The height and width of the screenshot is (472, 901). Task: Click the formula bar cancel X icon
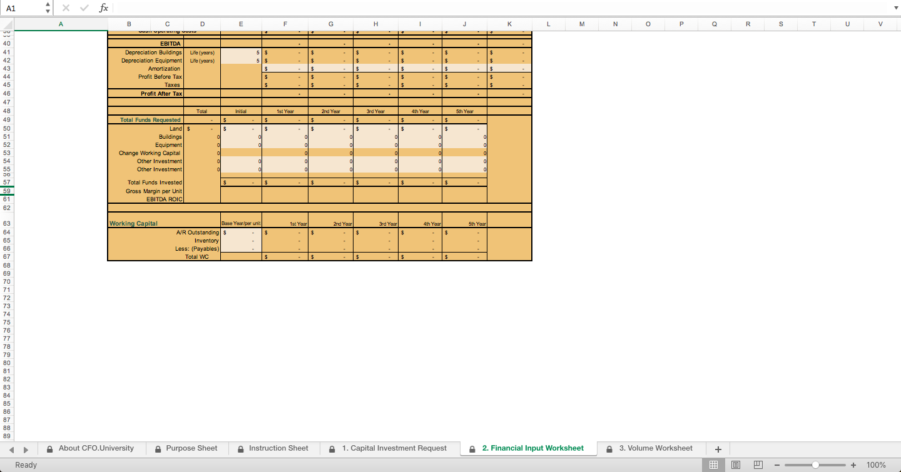coord(66,8)
